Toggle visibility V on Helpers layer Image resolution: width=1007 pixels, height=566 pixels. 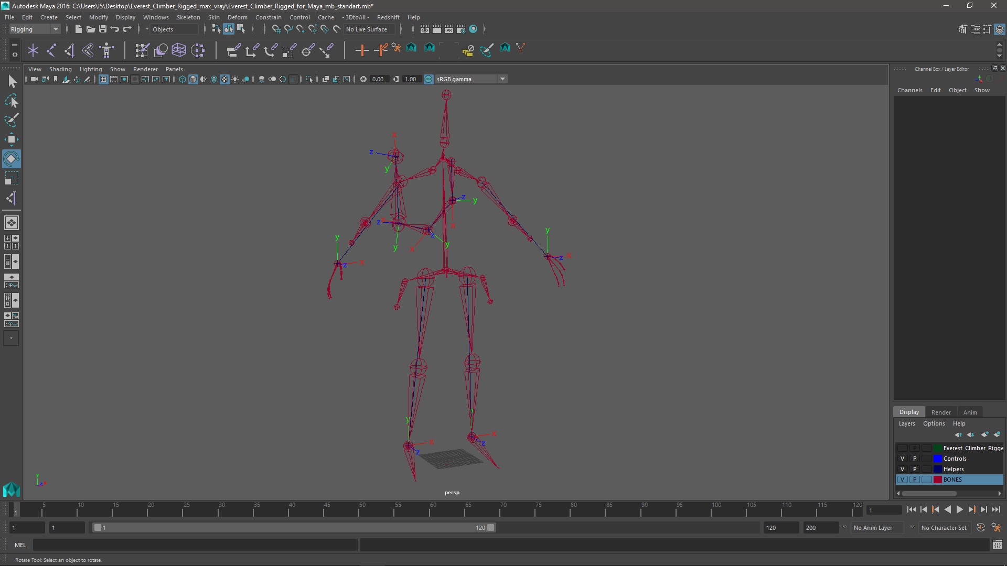pyautogui.click(x=903, y=469)
